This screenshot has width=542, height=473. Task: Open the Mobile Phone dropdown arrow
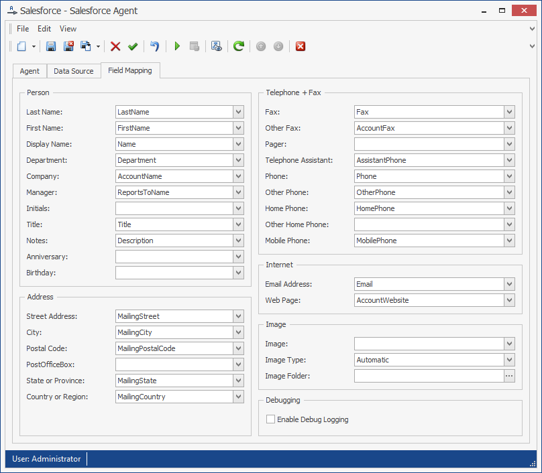click(509, 241)
